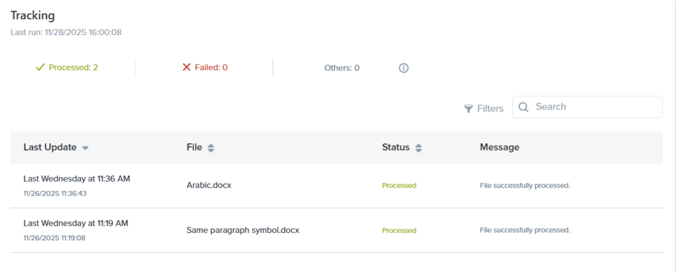The height and width of the screenshot is (272, 676).
Task: Show Others: 0 items
Action: (341, 67)
